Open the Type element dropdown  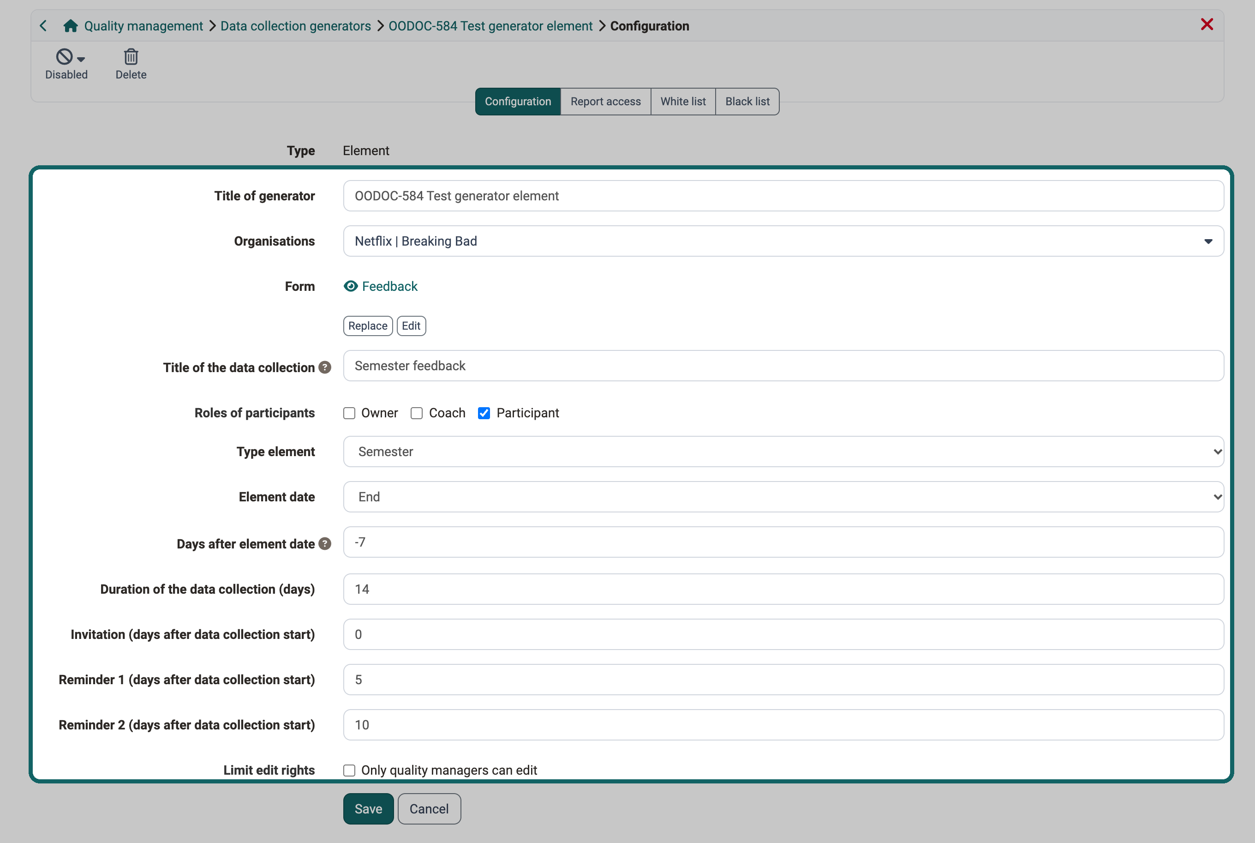[x=783, y=452]
